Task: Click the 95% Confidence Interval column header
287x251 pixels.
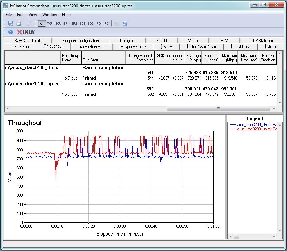Action: click(169, 58)
